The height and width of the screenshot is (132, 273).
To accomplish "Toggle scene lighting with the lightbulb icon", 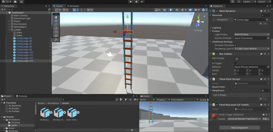I will [171, 10].
